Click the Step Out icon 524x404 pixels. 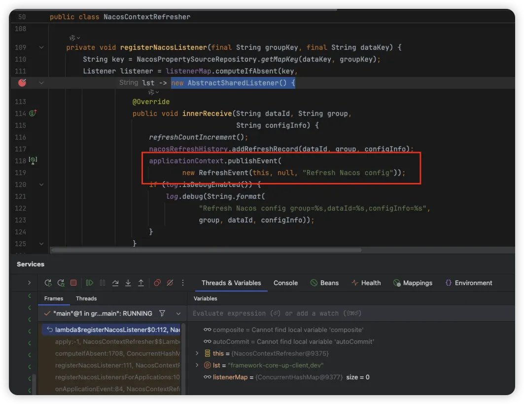pyautogui.click(x=141, y=283)
